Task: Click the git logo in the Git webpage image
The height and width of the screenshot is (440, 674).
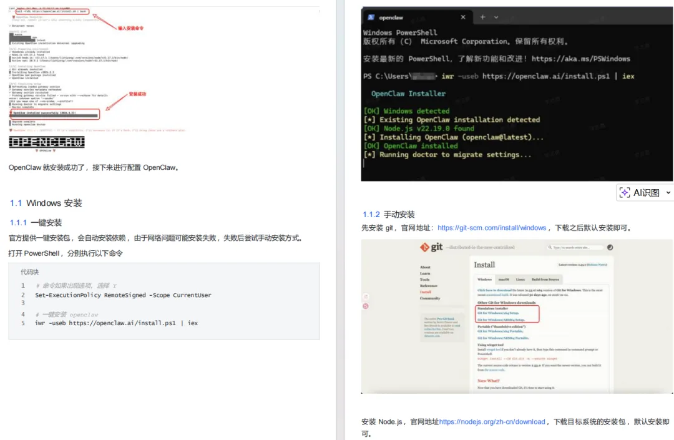Action: click(x=431, y=247)
